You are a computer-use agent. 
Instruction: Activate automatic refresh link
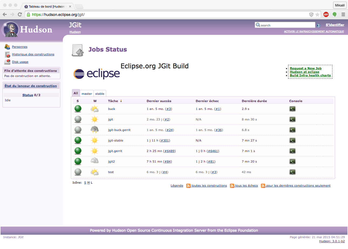pyautogui.click(x=314, y=32)
